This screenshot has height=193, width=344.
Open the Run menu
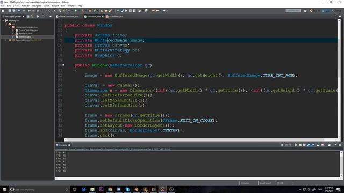pyautogui.click(x=63, y=6)
